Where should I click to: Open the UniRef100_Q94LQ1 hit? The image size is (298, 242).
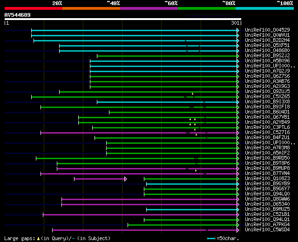[x=267, y=220]
